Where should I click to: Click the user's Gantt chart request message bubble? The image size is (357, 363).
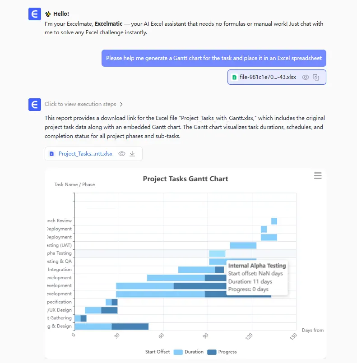coord(213,58)
